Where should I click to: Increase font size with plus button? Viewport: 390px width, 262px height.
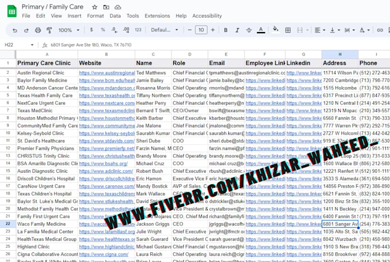coord(213,30)
